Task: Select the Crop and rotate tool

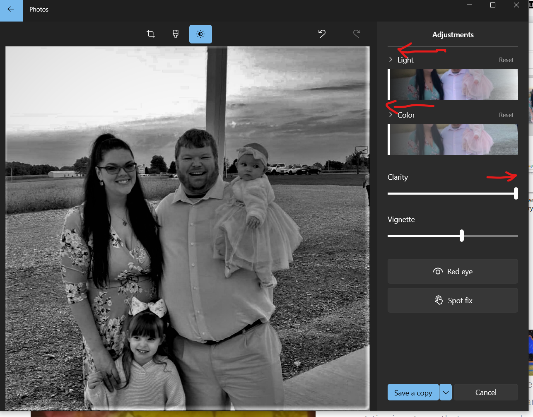Action: [151, 34]
